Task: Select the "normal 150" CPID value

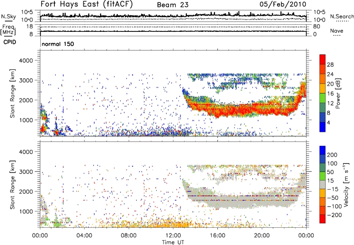Action: (58, 44)
